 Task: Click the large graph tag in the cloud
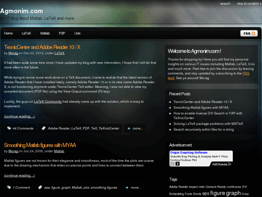(233, 193)
